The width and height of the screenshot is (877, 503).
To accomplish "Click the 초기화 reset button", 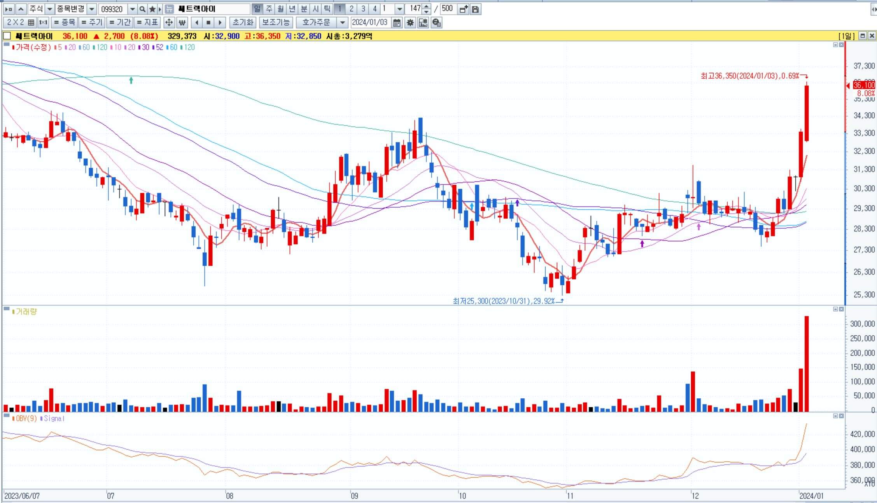I will pyautogui.click(x=243, y=23).
